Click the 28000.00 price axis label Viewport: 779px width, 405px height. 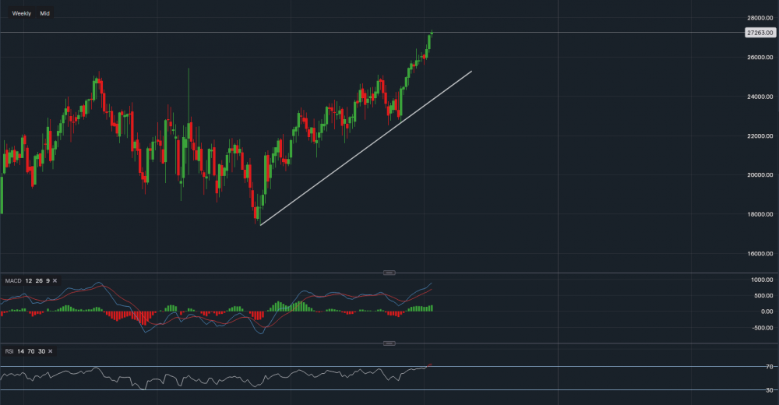tap(760, 18)
